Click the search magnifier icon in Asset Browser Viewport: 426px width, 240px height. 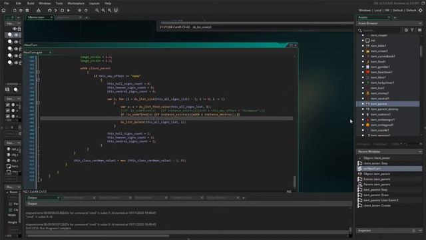[360, 31]
